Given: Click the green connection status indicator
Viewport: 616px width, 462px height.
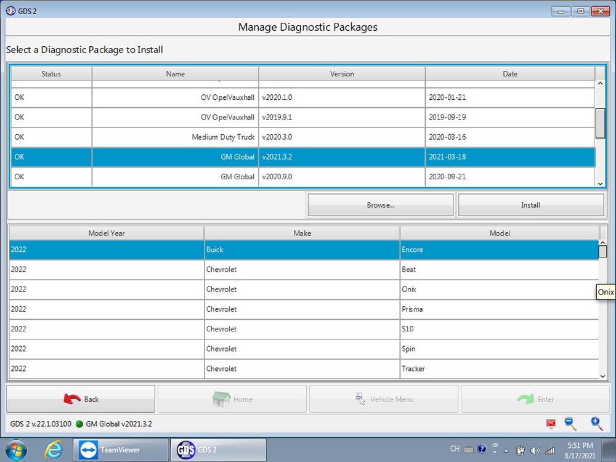Looking at the screenshot, I should coord(79,424).
